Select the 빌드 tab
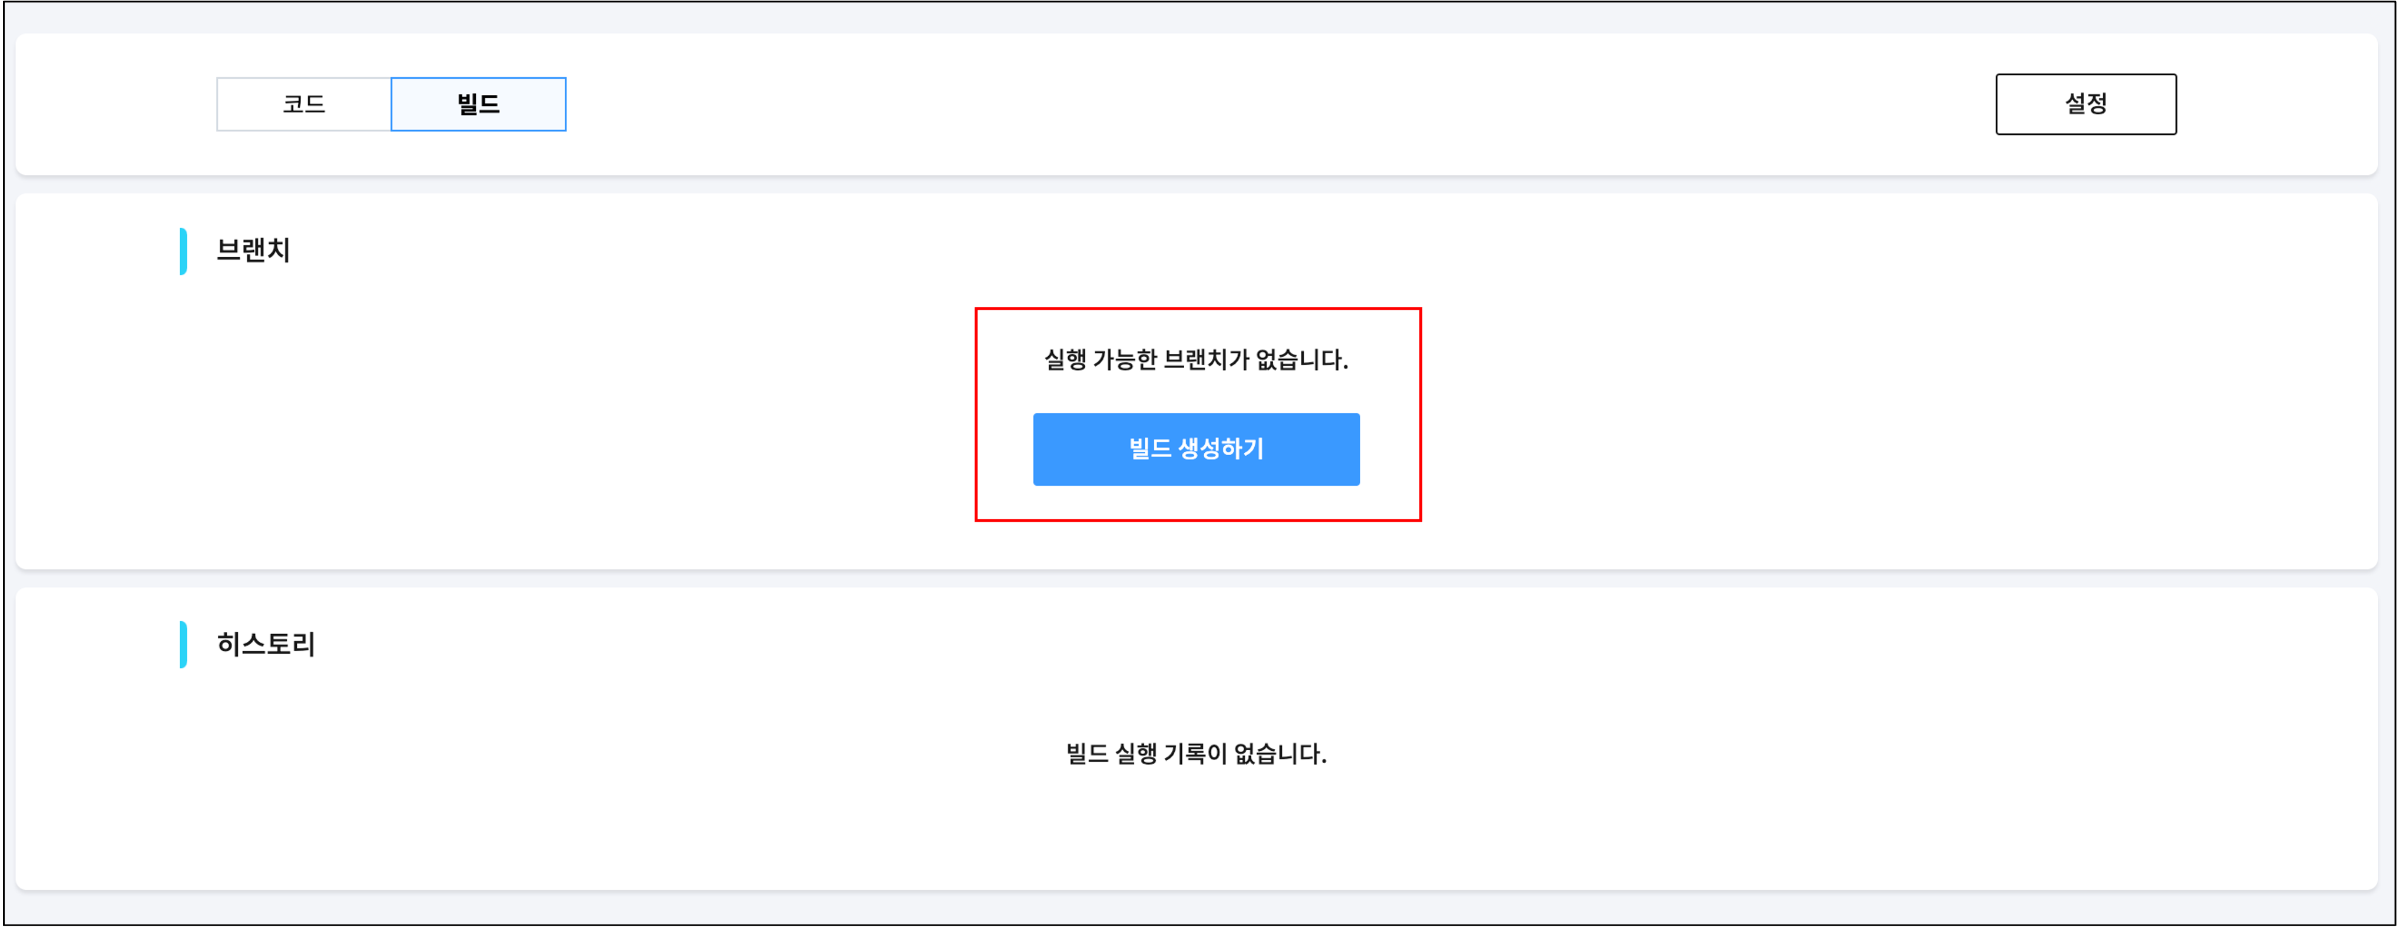This screenshot has width=2399, height=928. pos(478,104)
